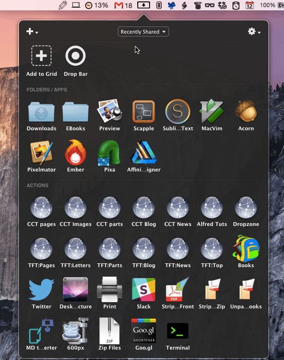Select the Twitter action
Image resolution: width=284 pixels, height=360 pixels.
41,289
